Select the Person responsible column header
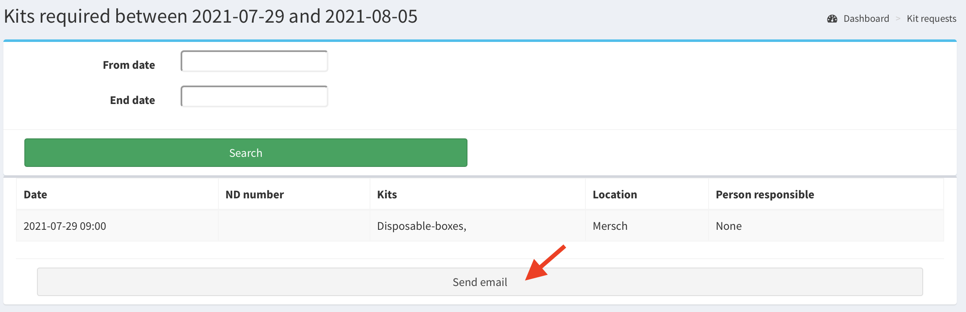 (x=764, y=195)
